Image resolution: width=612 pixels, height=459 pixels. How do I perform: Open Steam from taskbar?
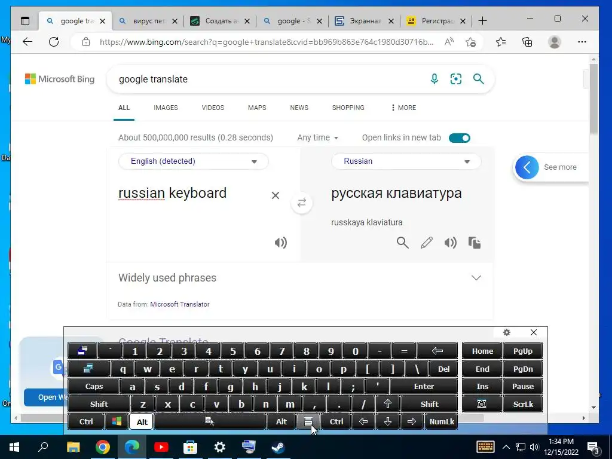click(278, 447)
